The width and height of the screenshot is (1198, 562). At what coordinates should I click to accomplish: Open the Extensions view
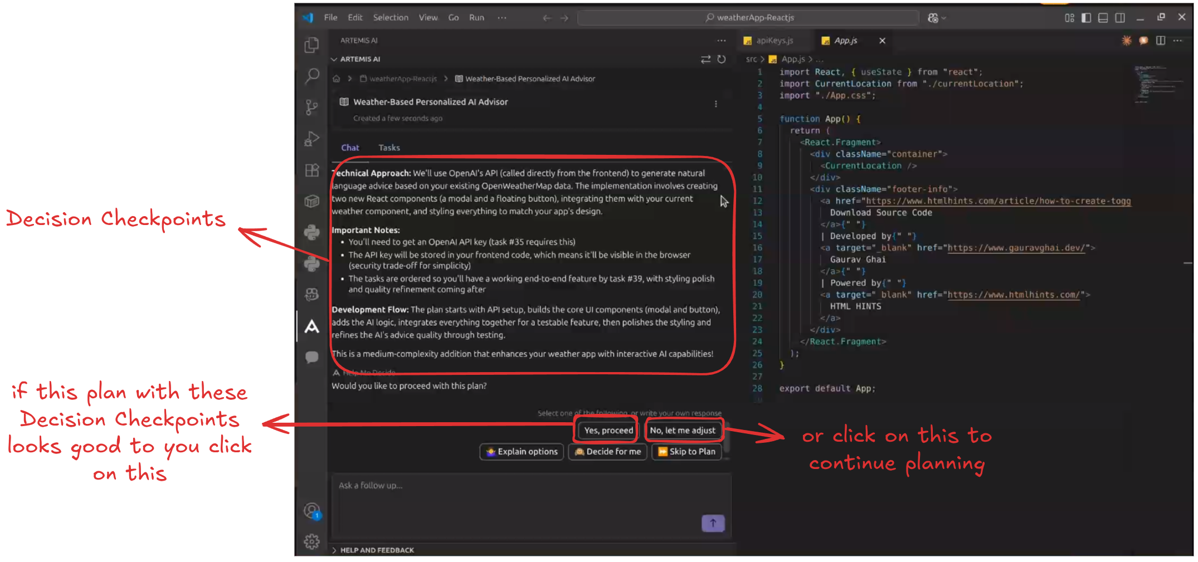(x=312, y=170)
